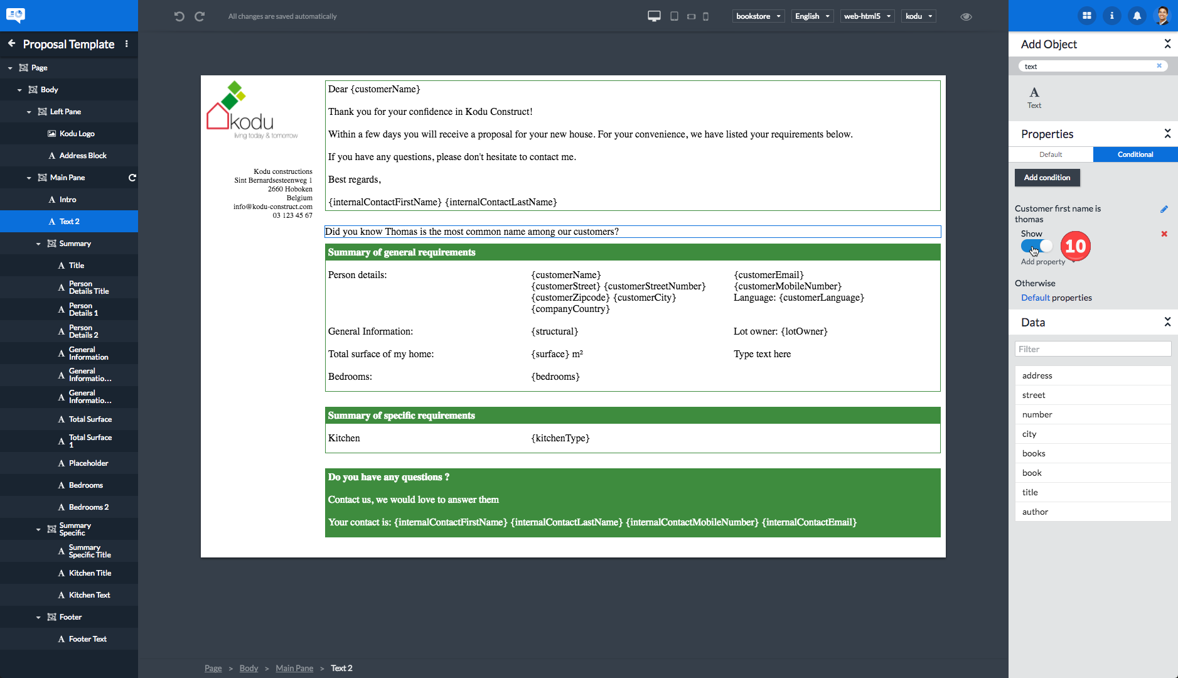Click the Add property link
The height and width of the screenshot is (678, 1178).
[x=1042, y=262]
